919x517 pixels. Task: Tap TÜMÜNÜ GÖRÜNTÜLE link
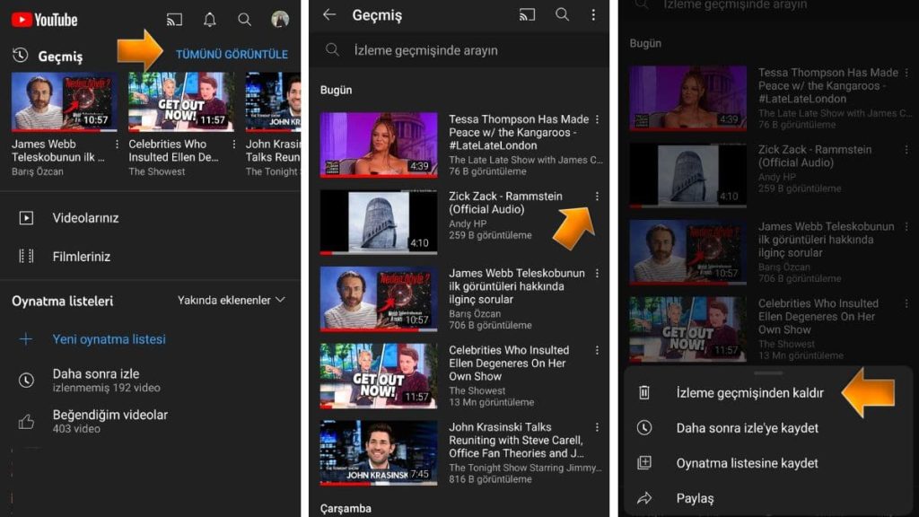[x=232, y=55]
